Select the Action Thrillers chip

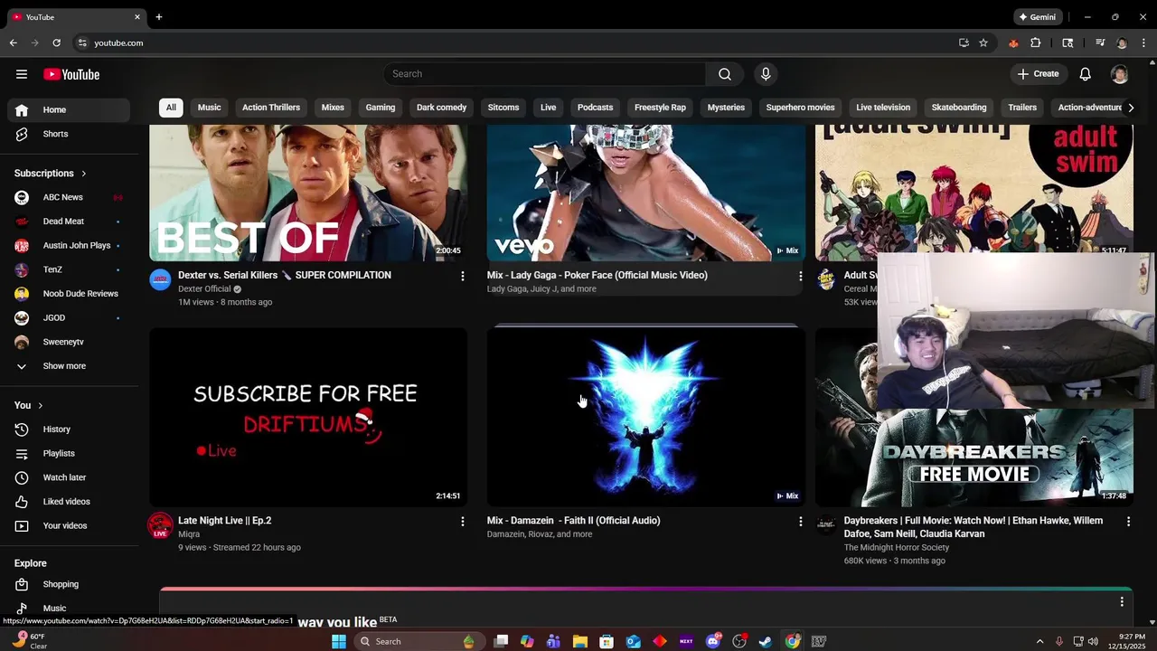(271, 108)
